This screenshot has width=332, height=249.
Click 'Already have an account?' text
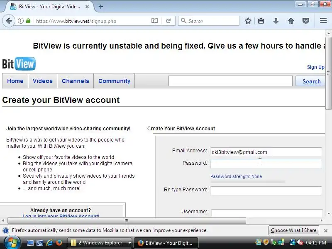pyautogui.click(x=60, y=210)
